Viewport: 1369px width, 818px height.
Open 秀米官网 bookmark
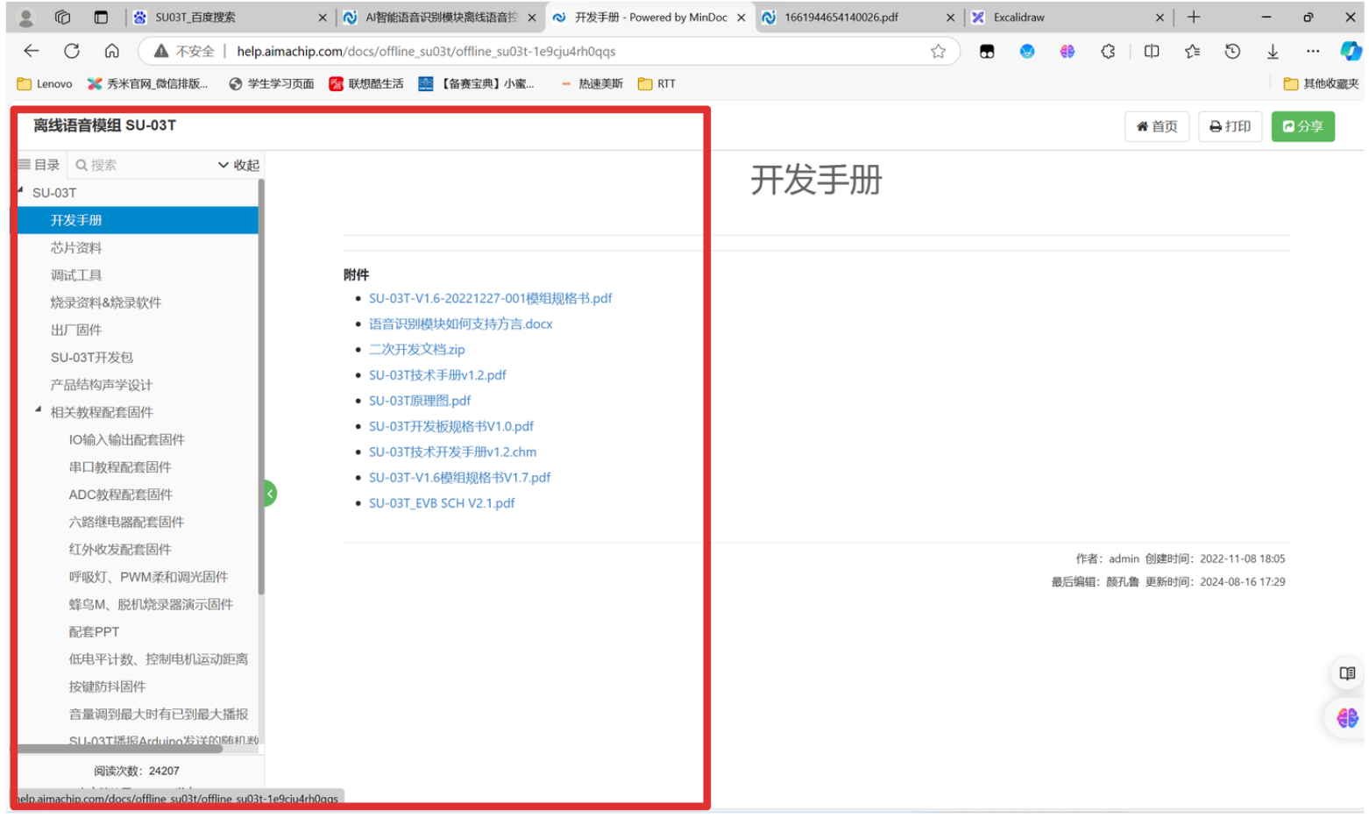147,83
